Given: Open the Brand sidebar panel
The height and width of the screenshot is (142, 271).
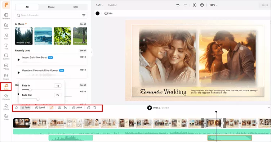Looking at the screenshot, I should click(6, 117).
